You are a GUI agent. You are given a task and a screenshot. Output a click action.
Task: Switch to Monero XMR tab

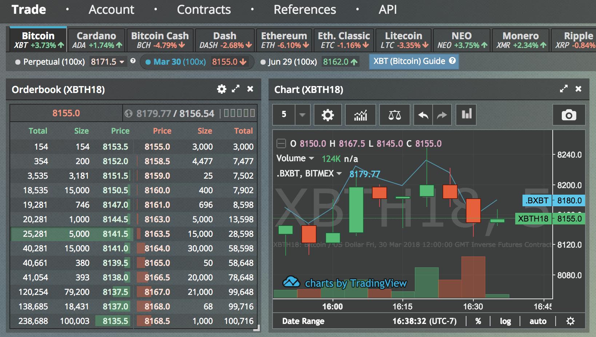521,40
